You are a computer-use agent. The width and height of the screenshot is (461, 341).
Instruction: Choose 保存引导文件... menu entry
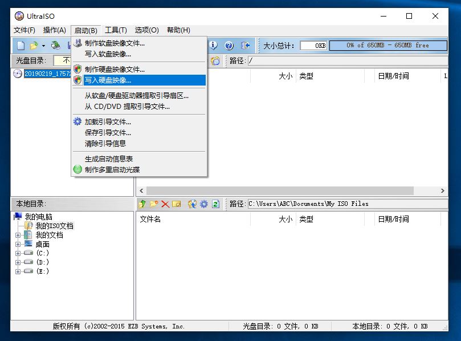[x=140, y=132]
